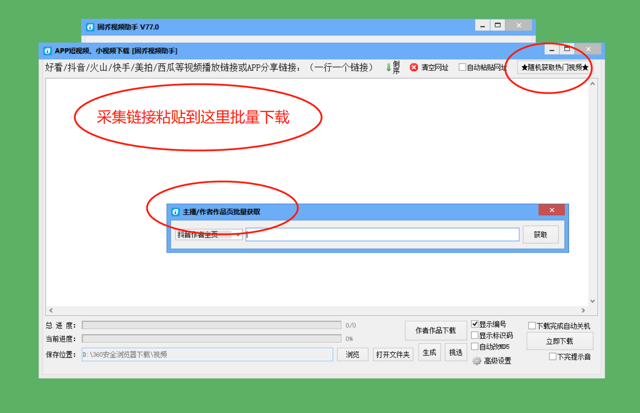Click the 挑选 button
Image resolution: width=640 pixels, height=413 pixels.
click(x=456, y=352)
